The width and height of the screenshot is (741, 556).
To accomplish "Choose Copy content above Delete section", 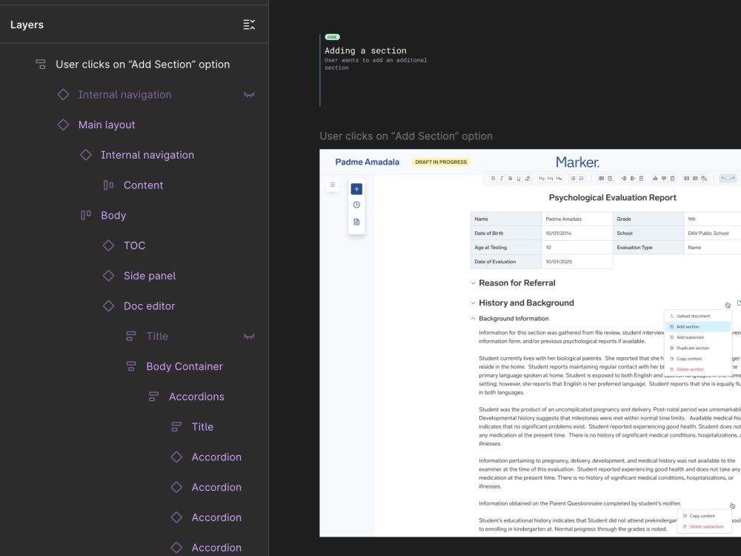I will pyautogui.click(x=698, y=359).
